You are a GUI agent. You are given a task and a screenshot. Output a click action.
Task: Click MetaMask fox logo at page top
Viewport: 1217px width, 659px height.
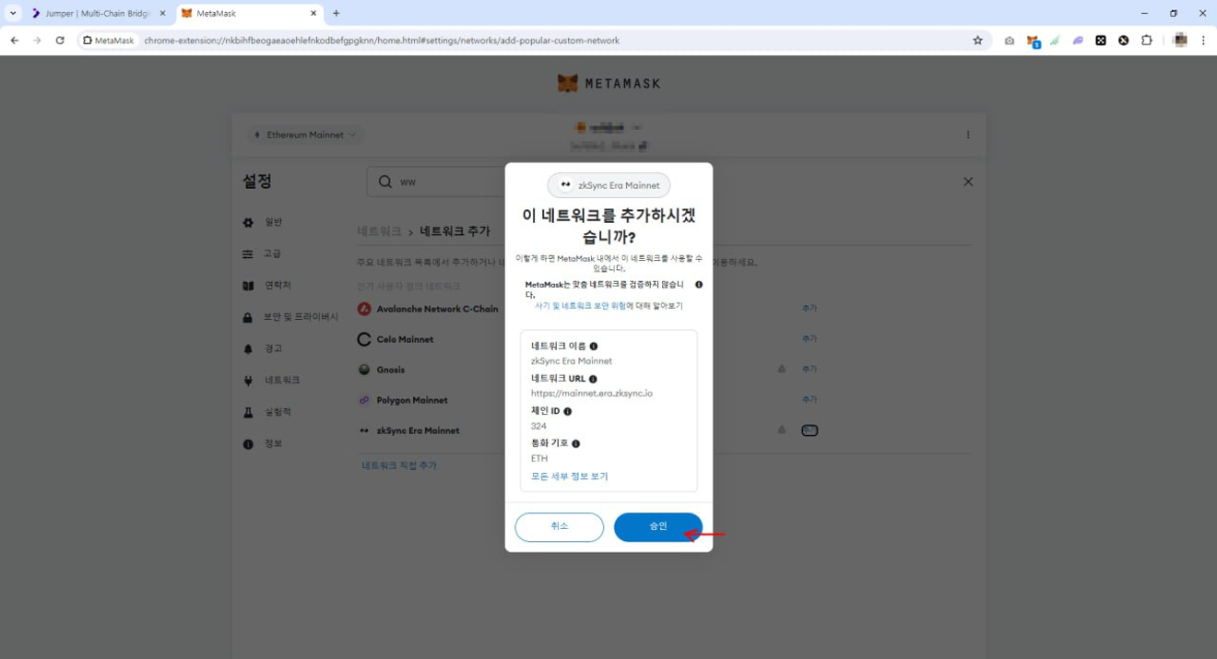tap(568, 83)
